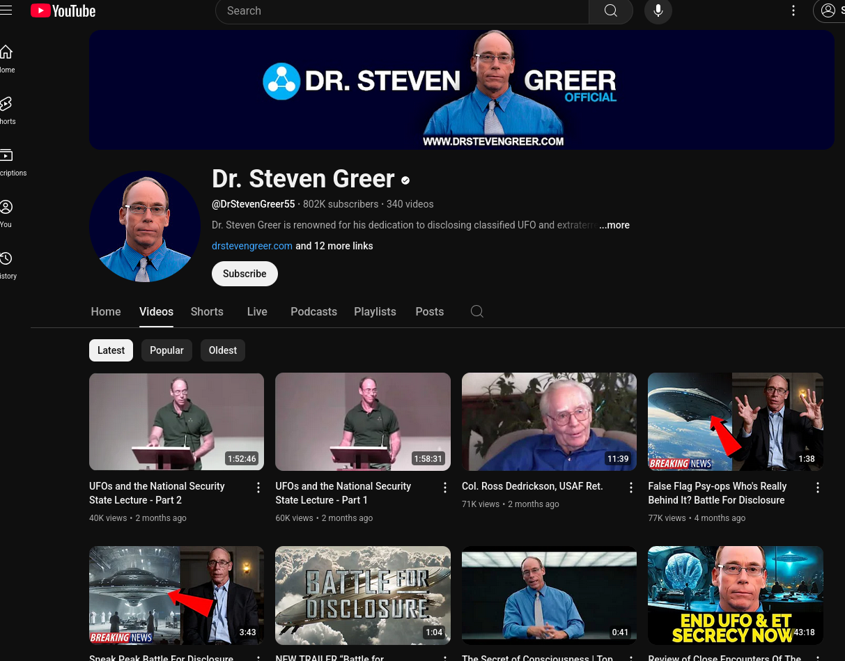
Task: Show the 12 more links
Action: click(334, 246)
